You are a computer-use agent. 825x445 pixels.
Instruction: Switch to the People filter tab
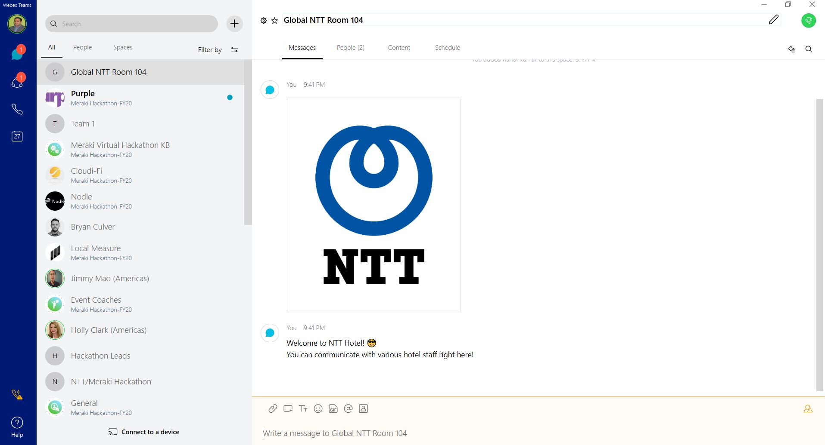coord(82,47)
